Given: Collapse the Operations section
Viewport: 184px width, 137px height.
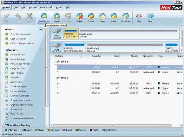Looking at the screenshot, I should [x=41, y=50].
